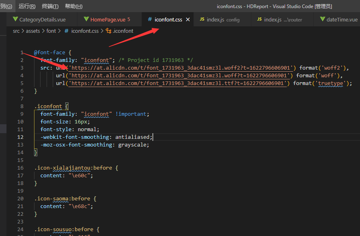The height and width of the screenshot is (236, 360).
Task: Open the Go (转到) menu
Action: click(6, 6)
